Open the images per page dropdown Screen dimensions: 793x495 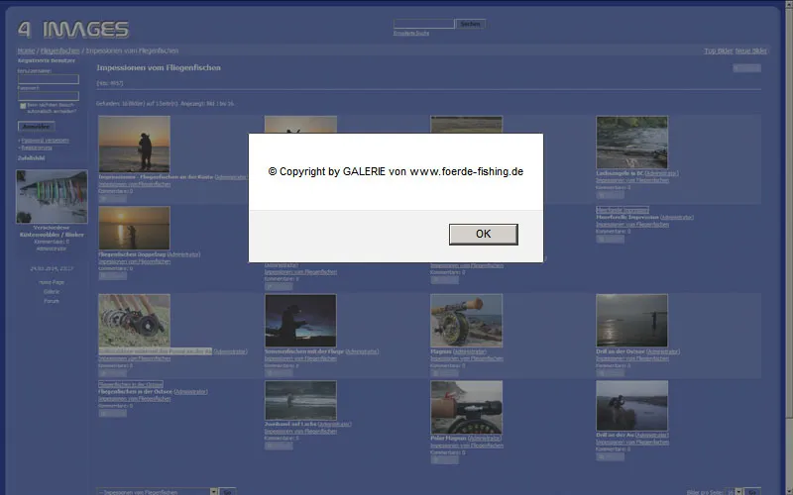click(735, 491)
